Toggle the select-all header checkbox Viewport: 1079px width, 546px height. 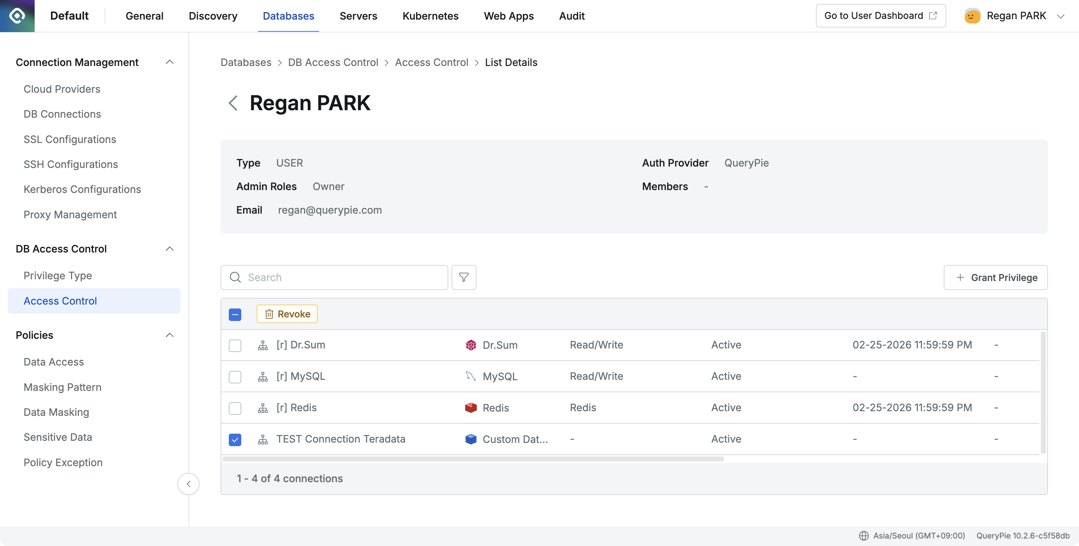(235, 315)
